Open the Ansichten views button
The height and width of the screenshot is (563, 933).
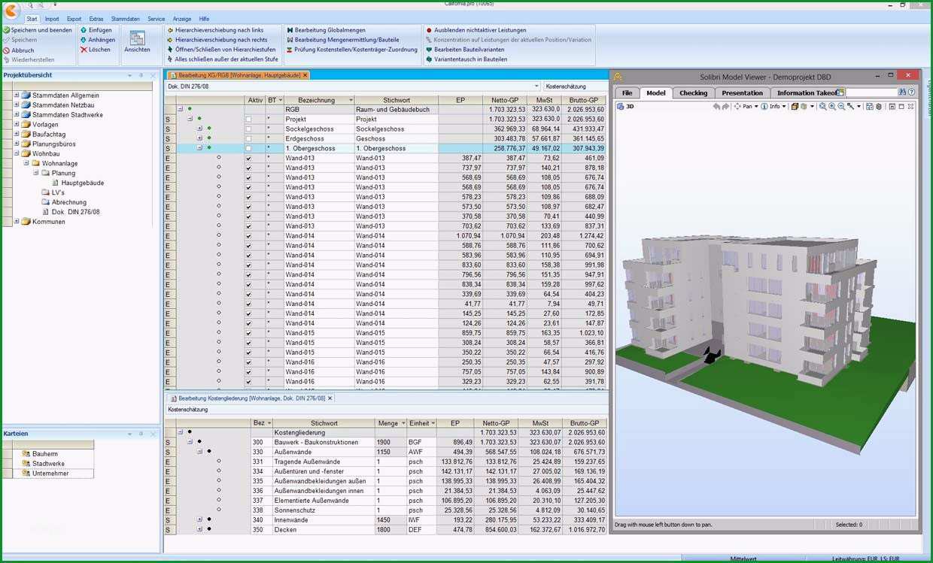[x=137, y=42]
